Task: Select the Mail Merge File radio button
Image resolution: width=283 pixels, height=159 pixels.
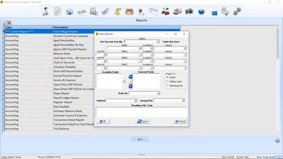Action: (167, 86)
